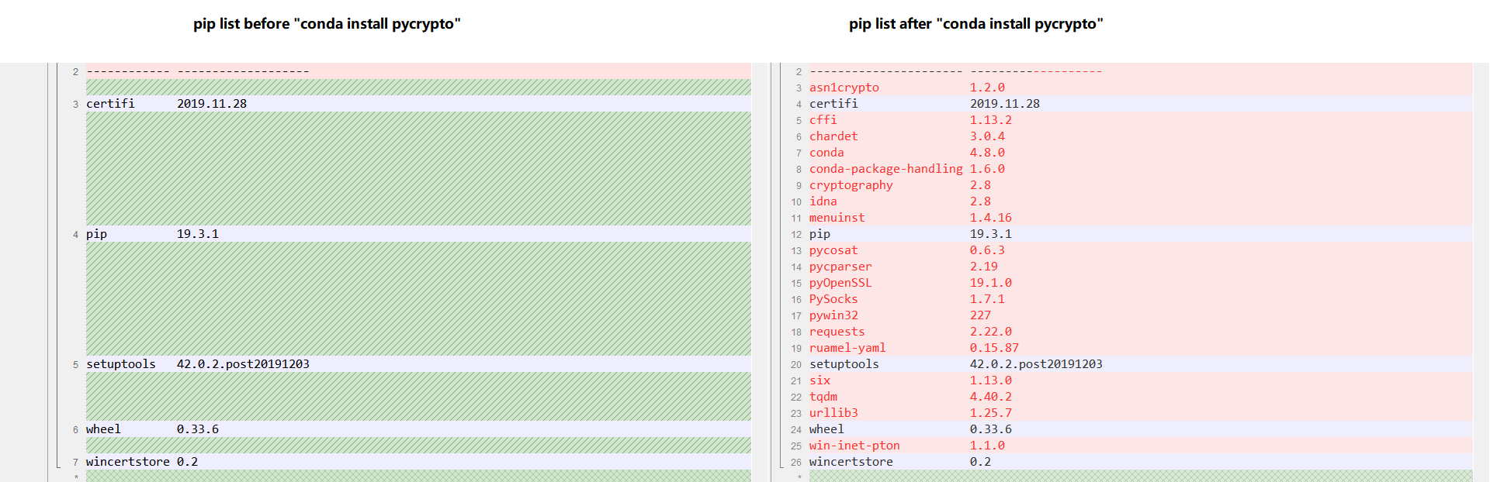Select 'pycosat' entry
1490x482 pixels.
coord(833,250)
